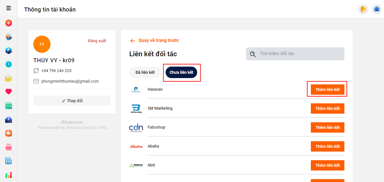Screen dimensions: 384x182
Task: Select the "Chưa liên kết" tab
Action: [181, 72]
